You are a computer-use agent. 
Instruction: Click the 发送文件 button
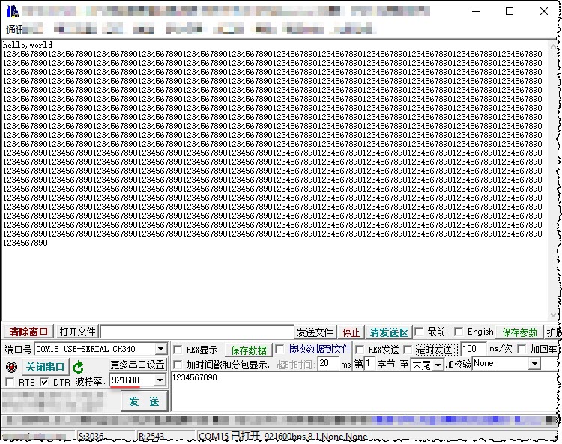[x=315, y=332]
